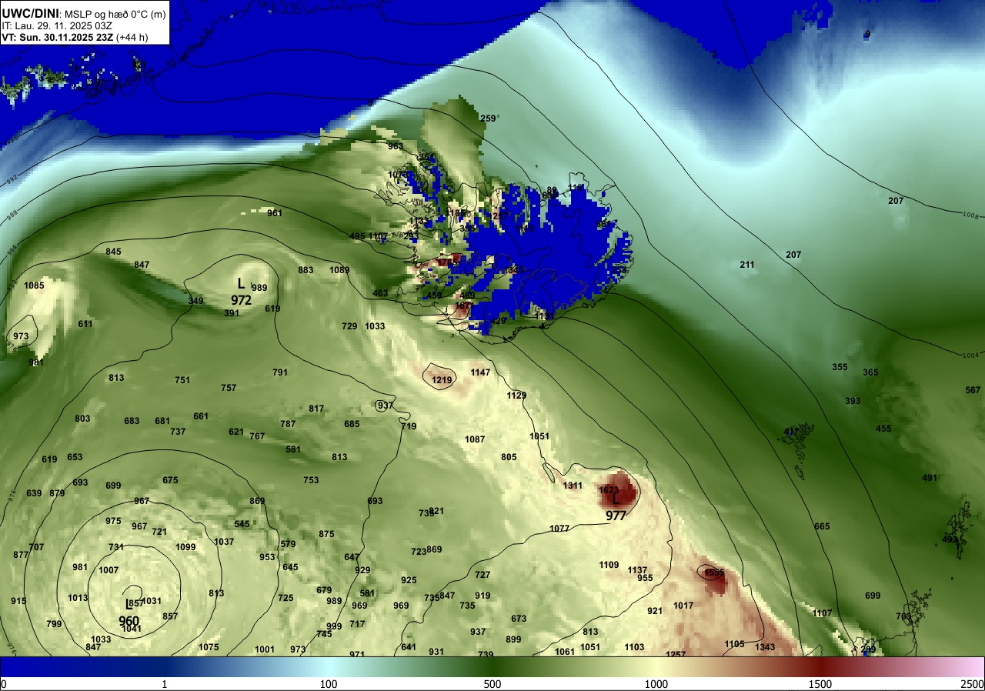Click the 1623 height value on map
985x691 pixels.
608,489
